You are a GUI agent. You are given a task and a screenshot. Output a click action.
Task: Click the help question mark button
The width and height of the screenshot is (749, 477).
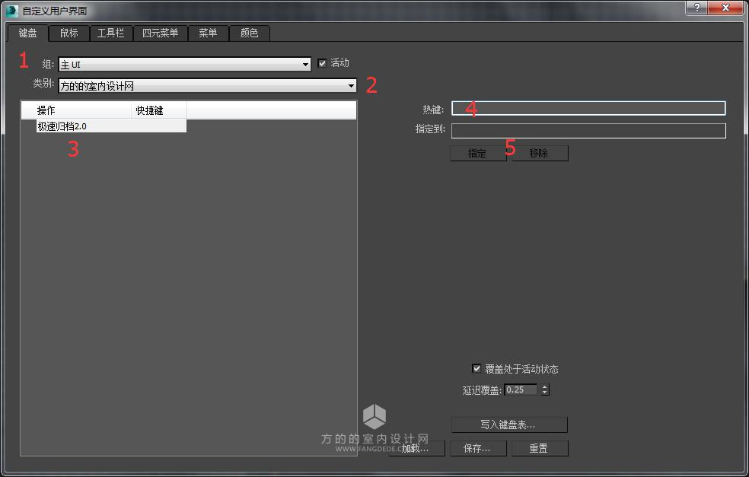(697, 8)
